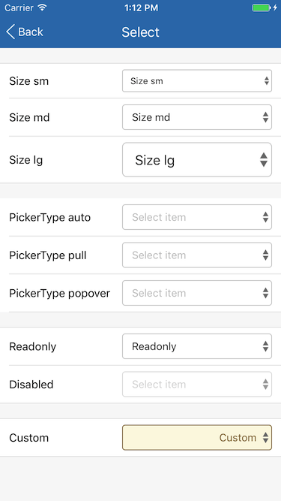The image size is (281, 501).
Task: Open the Size lg dropdown
Action: 197,160
